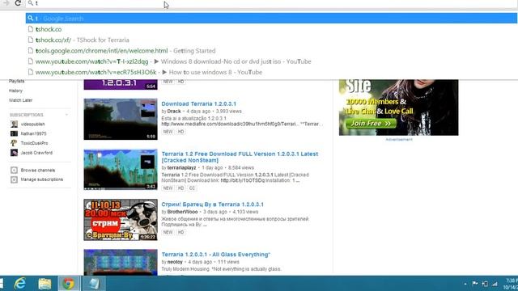Image resolution: width=518 pixels, height=291 pixels.
Task: Show hidden tray icons arrow
Action: (465, 284)
